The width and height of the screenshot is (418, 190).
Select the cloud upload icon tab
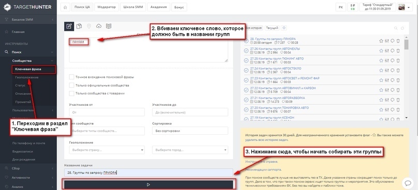98,26
